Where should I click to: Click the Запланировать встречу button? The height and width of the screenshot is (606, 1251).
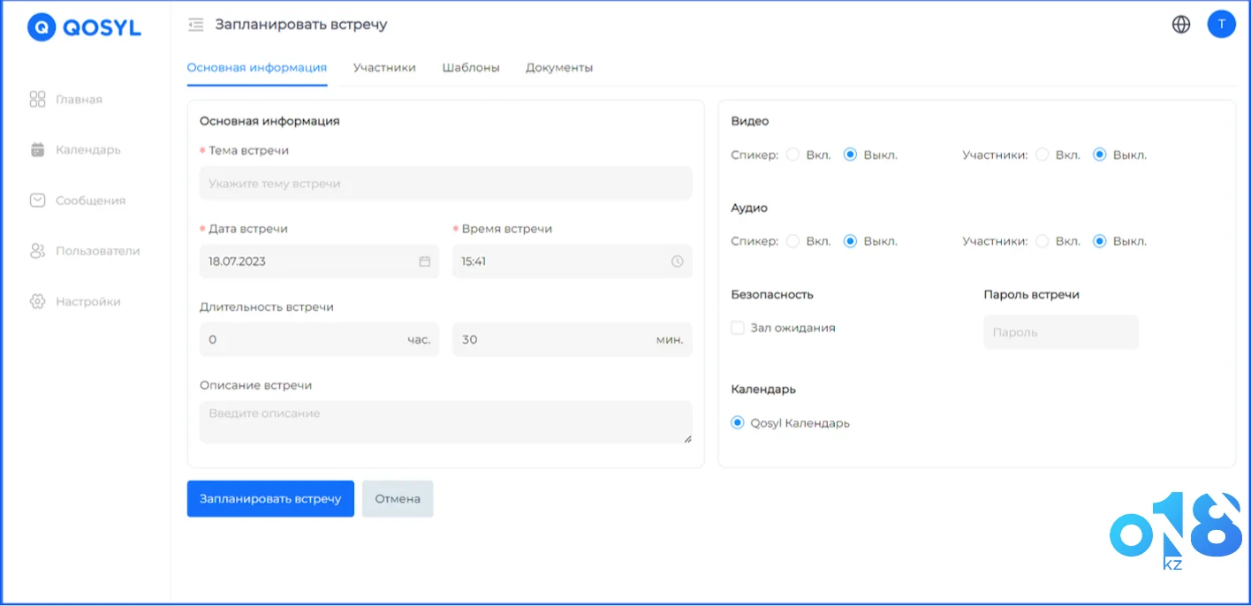point(270,498)
